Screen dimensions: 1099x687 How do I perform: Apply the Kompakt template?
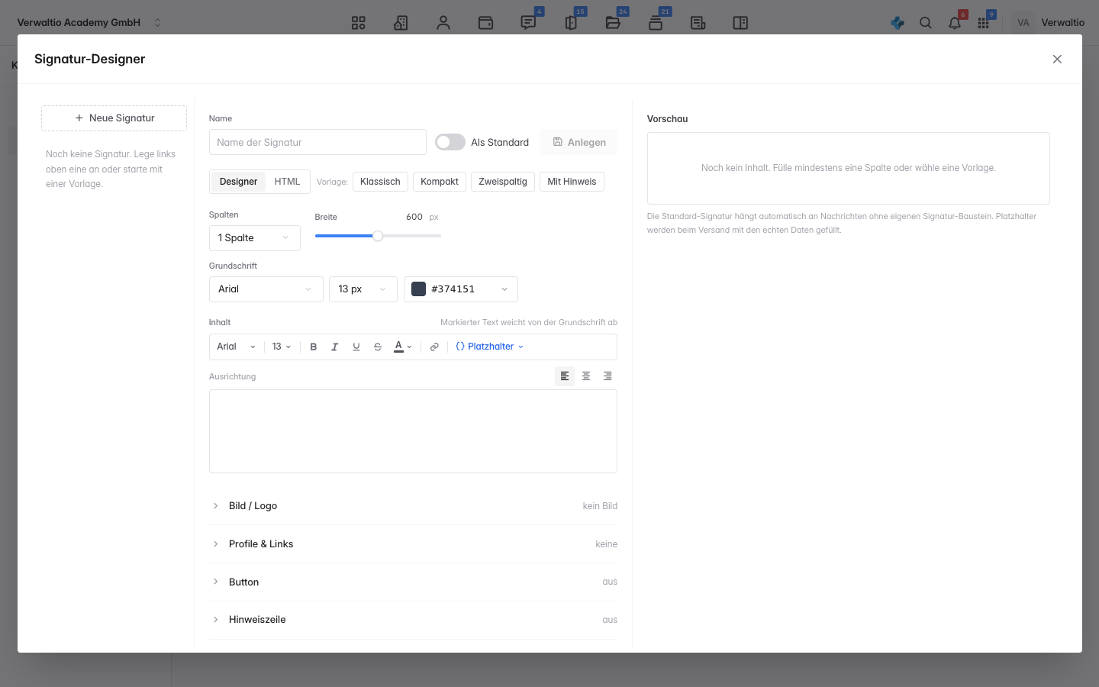coord(440,182)
